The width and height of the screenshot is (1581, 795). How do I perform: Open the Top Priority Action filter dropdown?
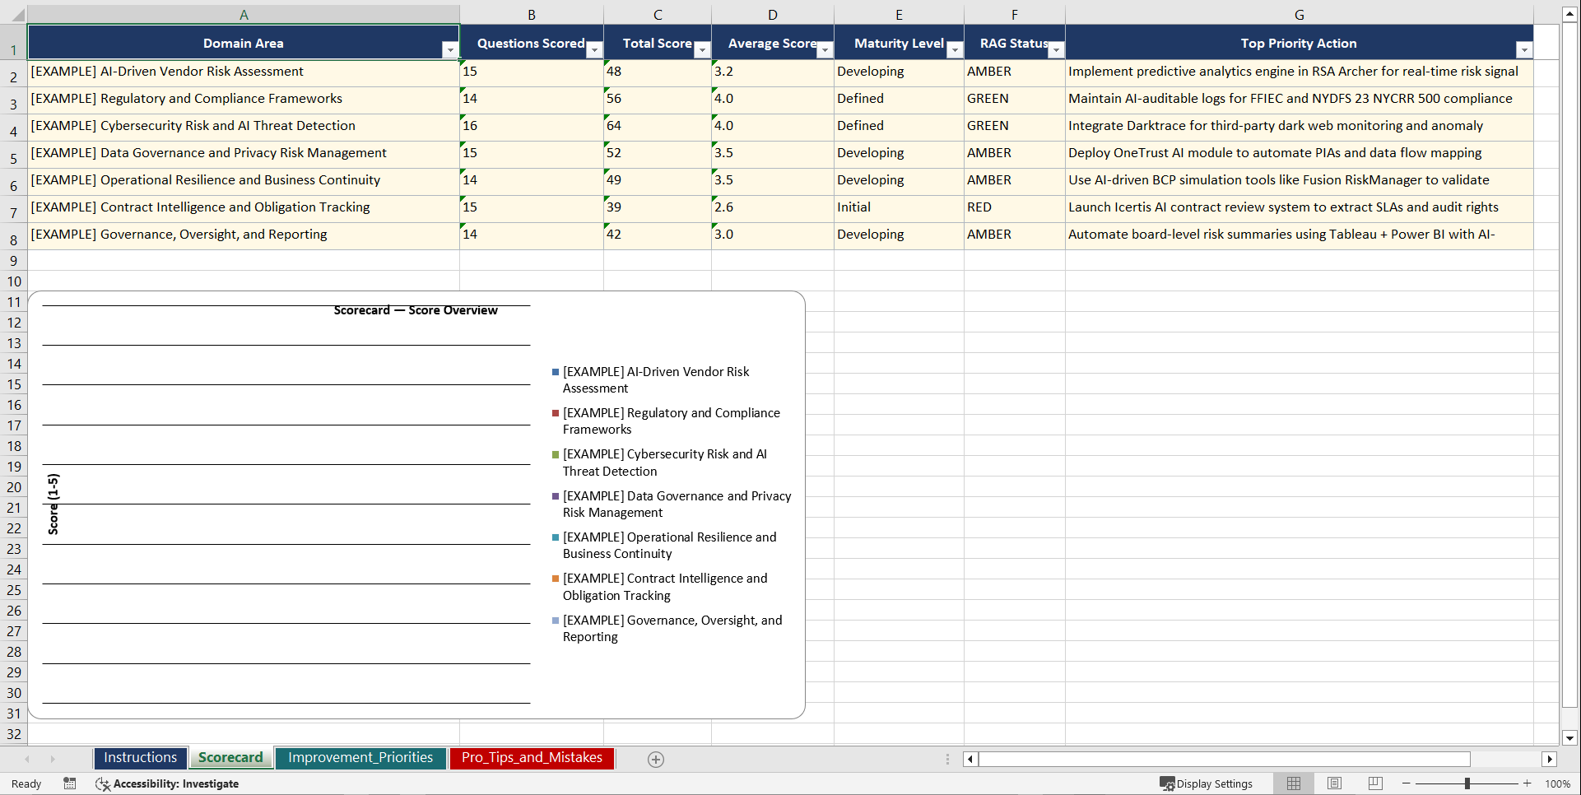click(x=1524, y=50)
